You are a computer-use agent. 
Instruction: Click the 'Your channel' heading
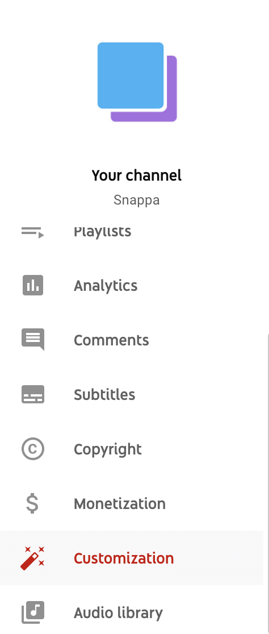137,176
